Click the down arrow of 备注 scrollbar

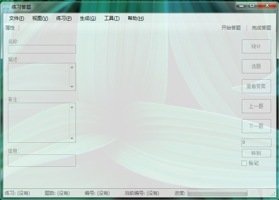click(72, 138)
